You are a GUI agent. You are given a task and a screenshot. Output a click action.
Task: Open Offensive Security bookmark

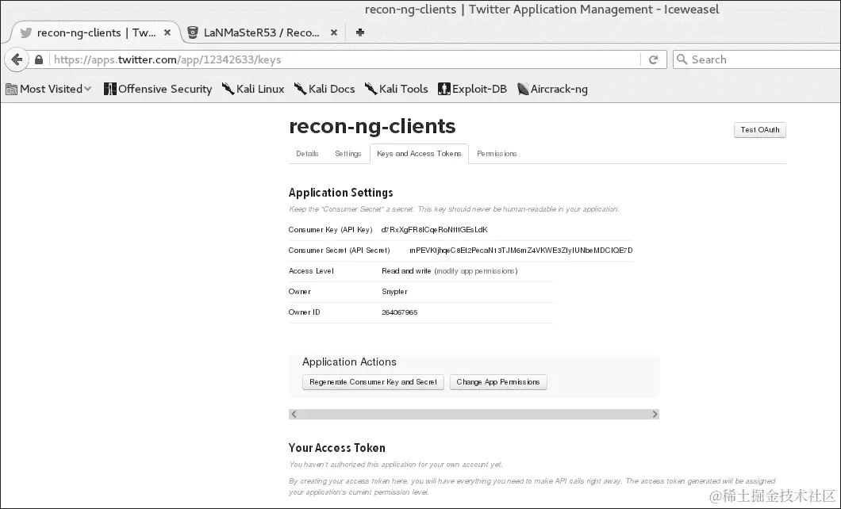click(158, 89)
